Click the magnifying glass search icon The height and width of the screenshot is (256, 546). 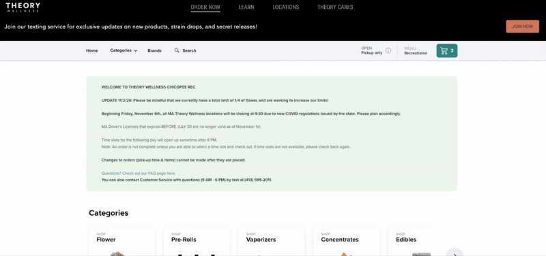[x=177, y=50]
